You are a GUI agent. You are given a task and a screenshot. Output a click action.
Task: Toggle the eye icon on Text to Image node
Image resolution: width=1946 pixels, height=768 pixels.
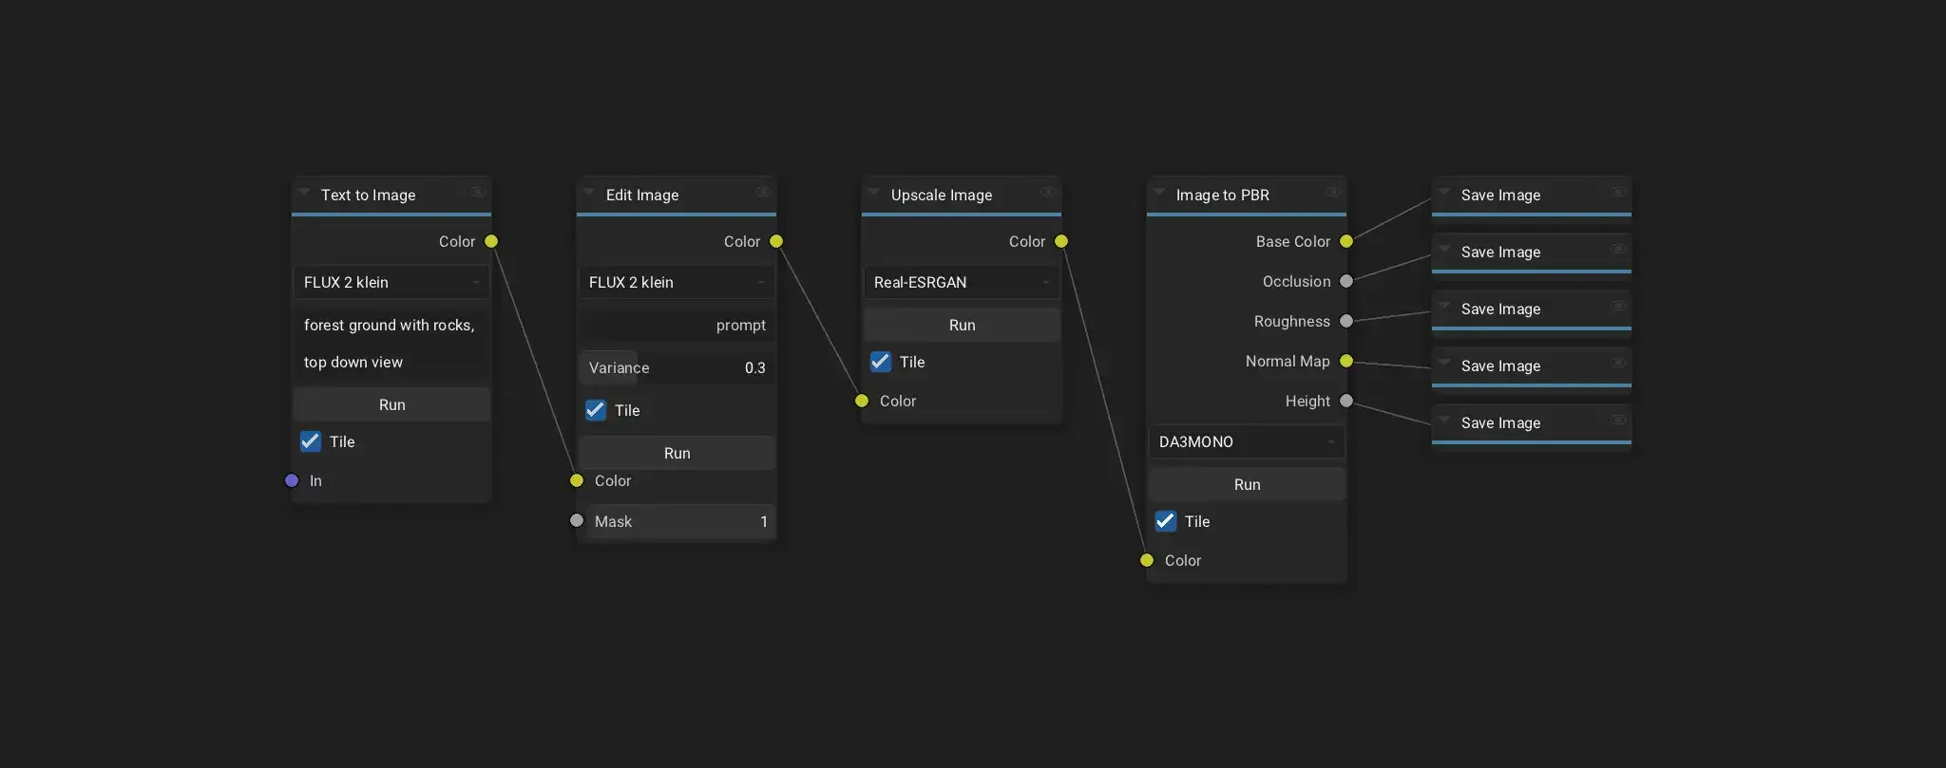click(478, 192)
